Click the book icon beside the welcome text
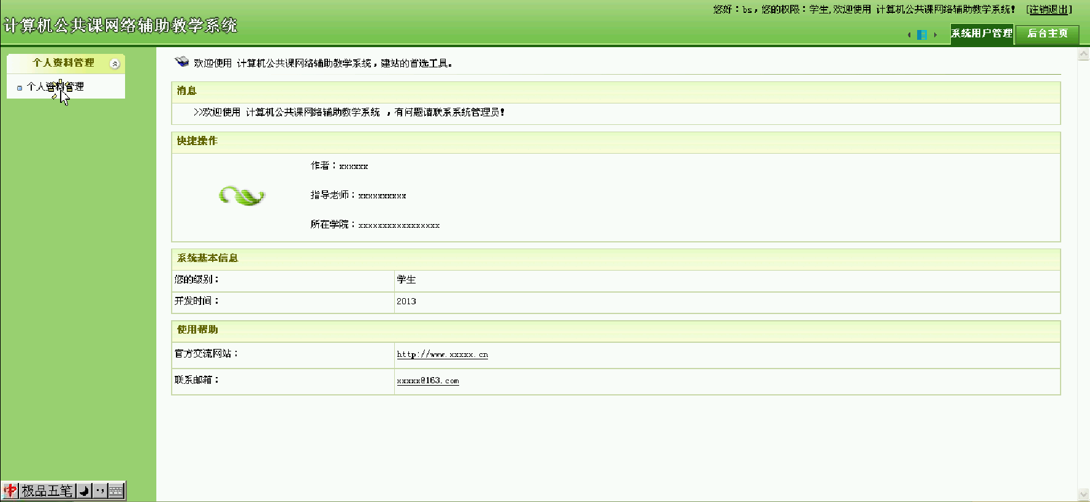The height and width of the screenshot is (502, 1090). coord(182,61)
